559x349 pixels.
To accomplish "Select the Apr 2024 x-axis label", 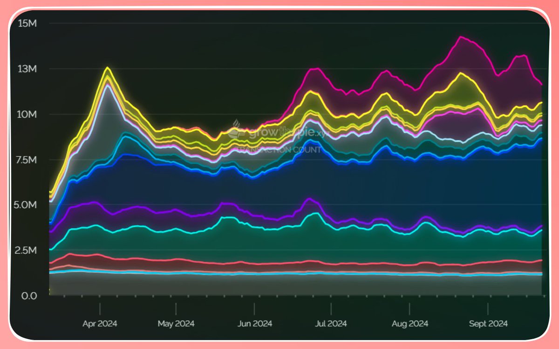I will [x=100, y=323].
